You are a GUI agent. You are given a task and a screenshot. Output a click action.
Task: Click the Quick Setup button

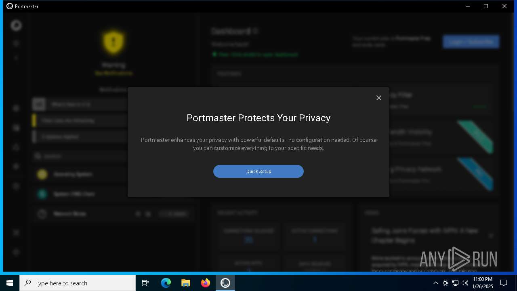[258, 171]
